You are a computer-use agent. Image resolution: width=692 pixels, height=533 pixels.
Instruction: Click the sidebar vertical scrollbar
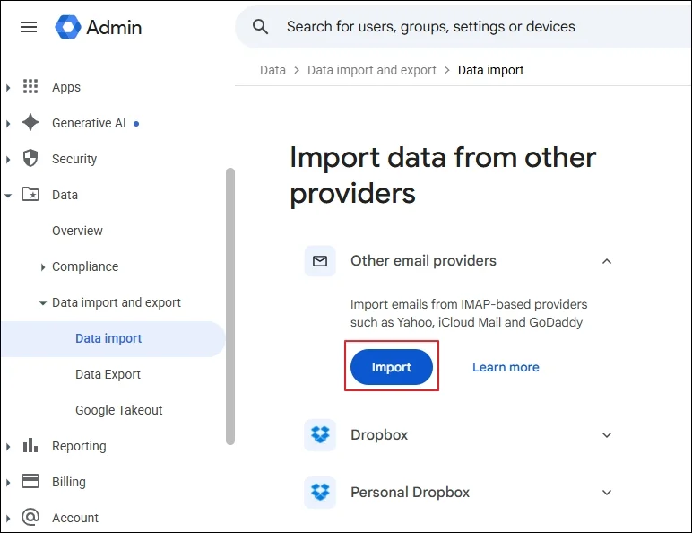click(x=230, y=306)
